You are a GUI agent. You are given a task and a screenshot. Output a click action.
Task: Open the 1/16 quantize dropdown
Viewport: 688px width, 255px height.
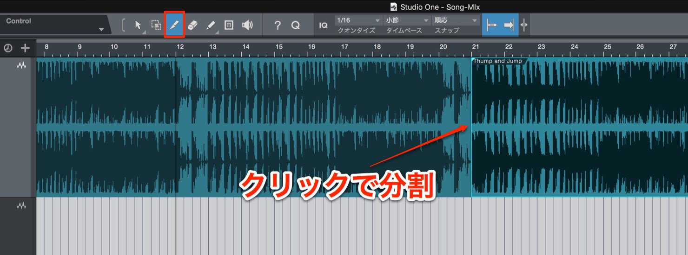(358, 20)
